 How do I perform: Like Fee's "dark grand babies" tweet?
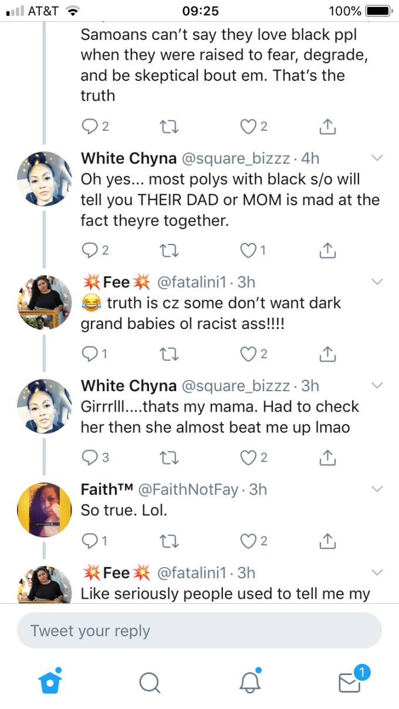tap(249, 354)
